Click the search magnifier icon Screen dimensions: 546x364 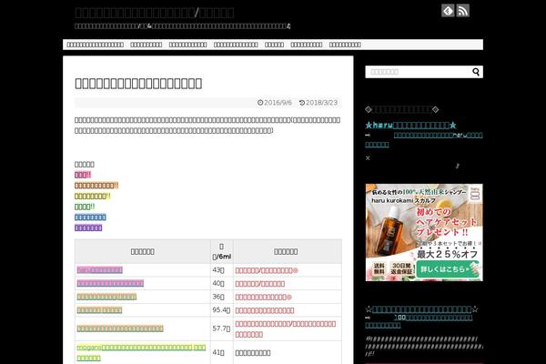[x=476, y=72]
